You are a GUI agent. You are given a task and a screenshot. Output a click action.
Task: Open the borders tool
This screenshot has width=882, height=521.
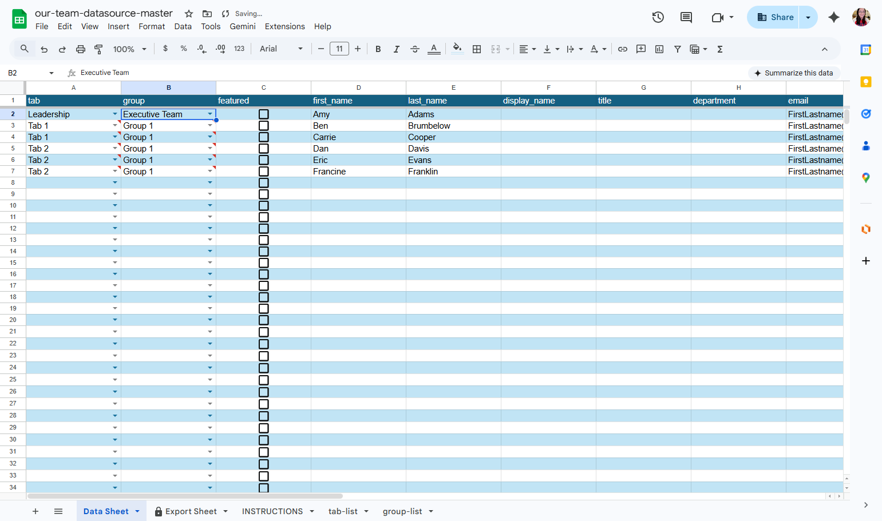477,49
